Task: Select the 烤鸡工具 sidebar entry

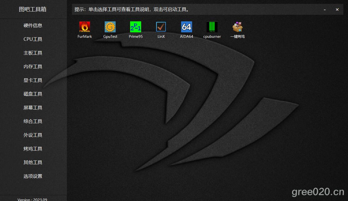Action: point(33,149)
